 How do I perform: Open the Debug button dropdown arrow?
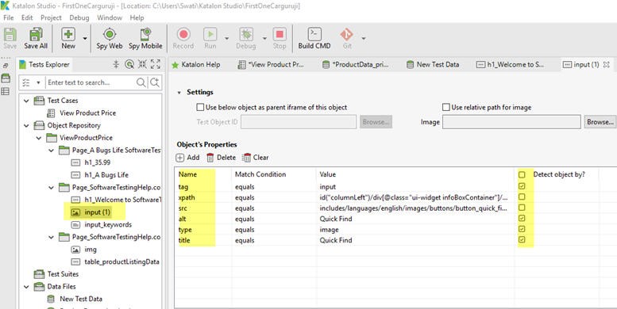tap(264, 38)
